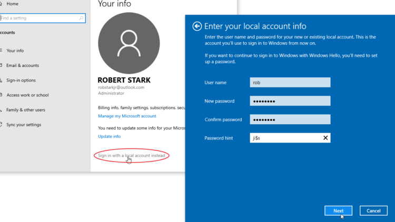Focus the User name field

(290, 83)
